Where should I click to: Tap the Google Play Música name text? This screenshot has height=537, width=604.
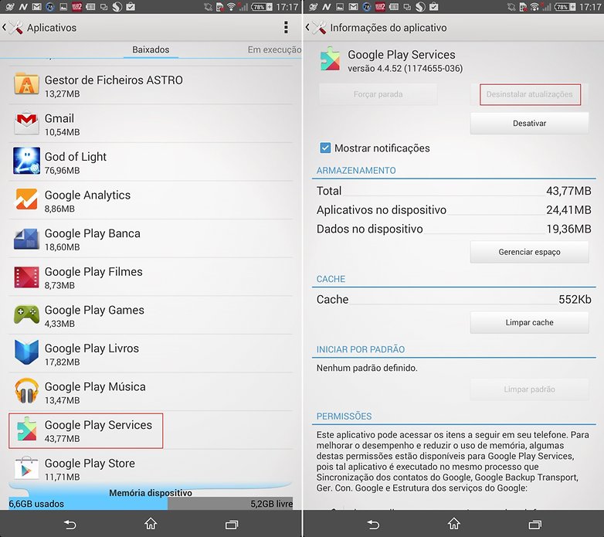coord(95,386)
